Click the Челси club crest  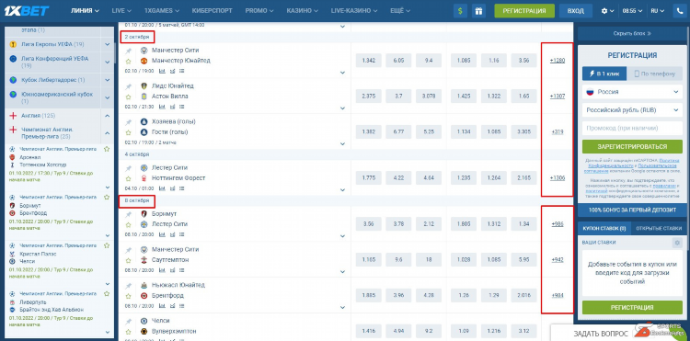coord(144,321)
